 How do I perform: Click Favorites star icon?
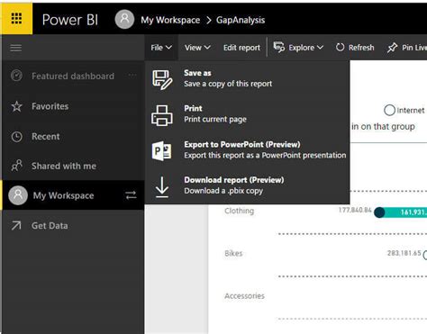point(16,106)
